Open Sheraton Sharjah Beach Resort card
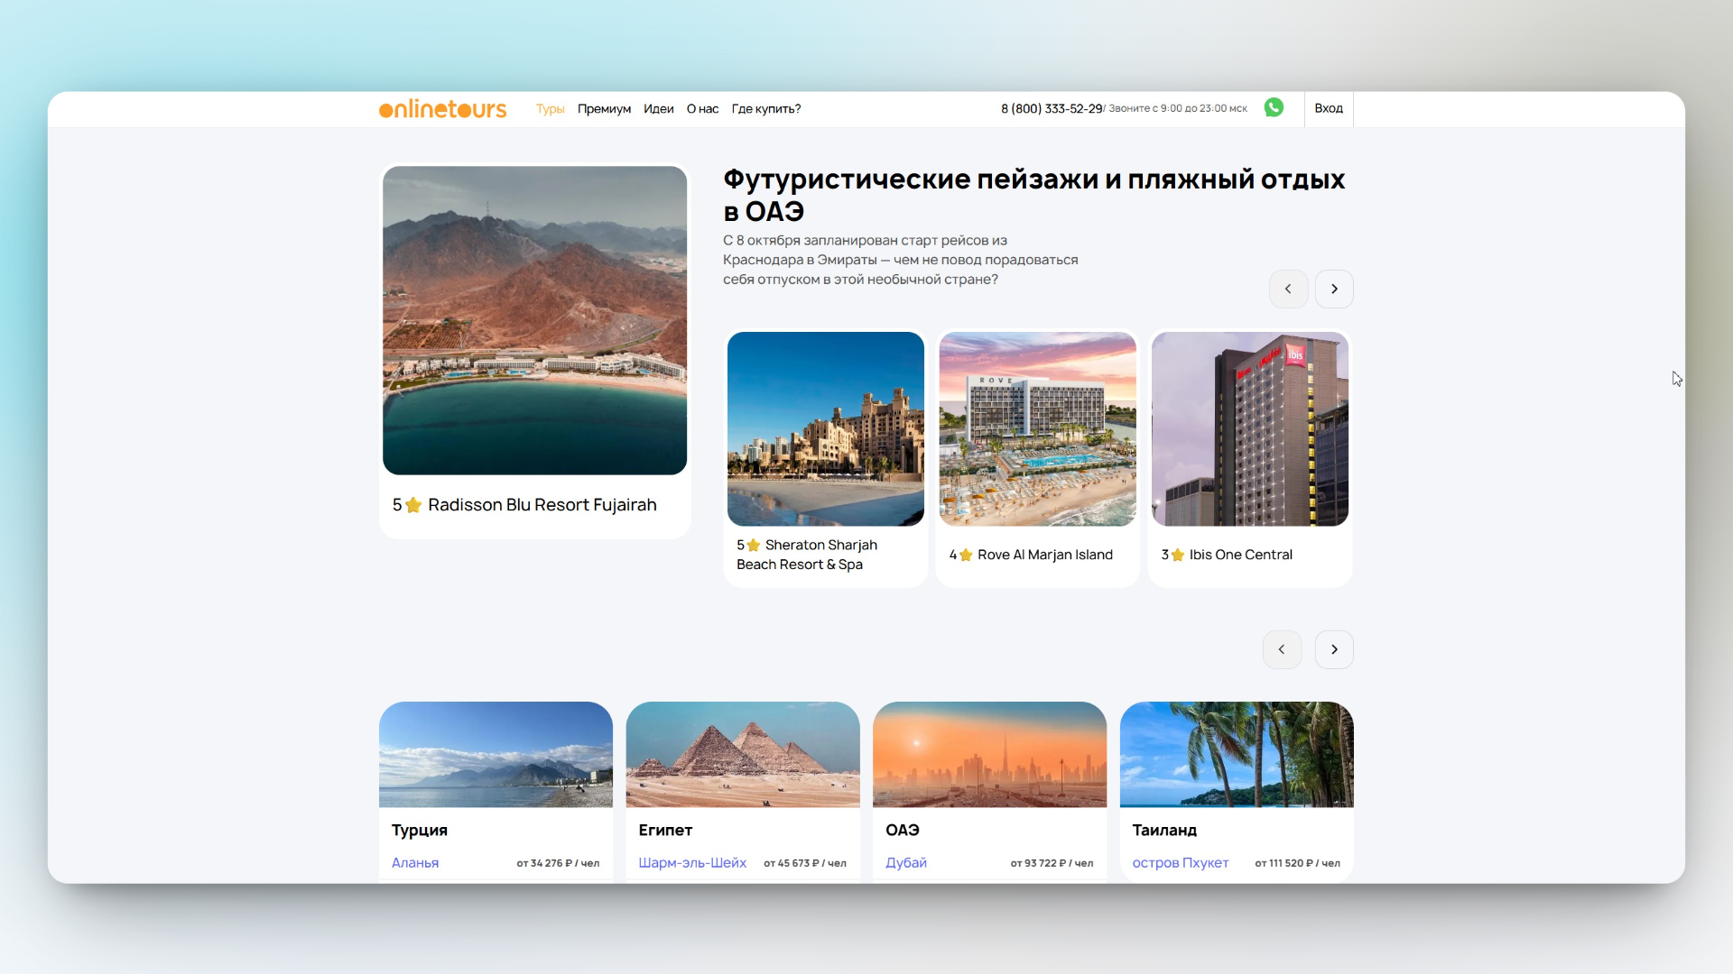The width and height of the screenshot is (1733, 974). pyautogui.click(x=825, y=458)
